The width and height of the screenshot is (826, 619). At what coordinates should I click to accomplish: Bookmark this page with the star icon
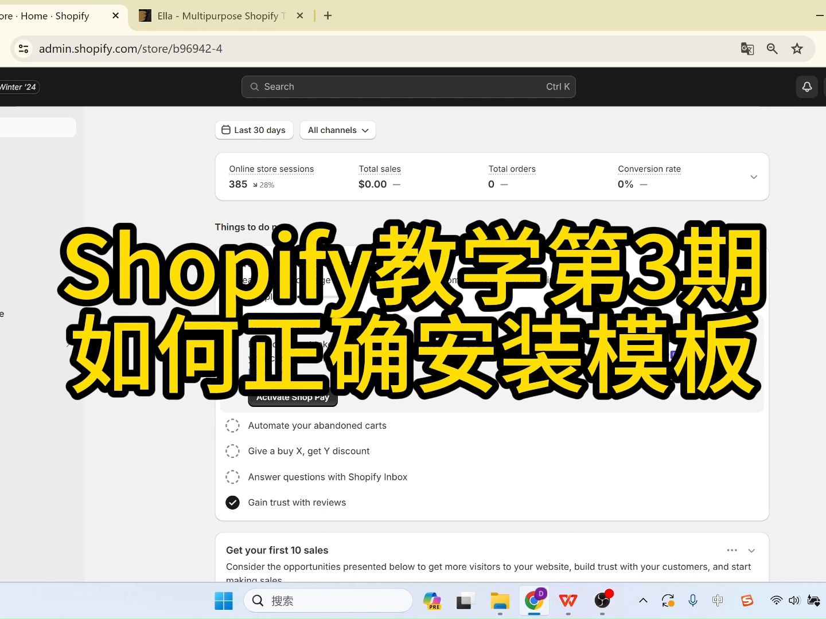797,49
